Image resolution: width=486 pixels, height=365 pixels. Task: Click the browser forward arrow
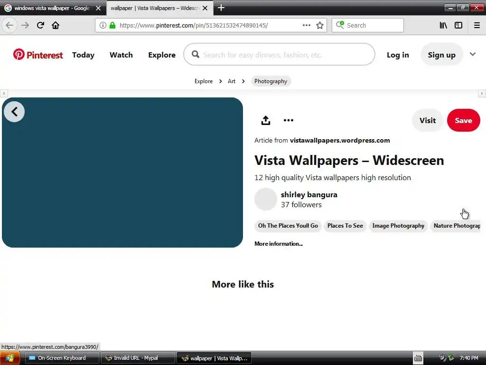pyautogui.click(x=25, y=25)
